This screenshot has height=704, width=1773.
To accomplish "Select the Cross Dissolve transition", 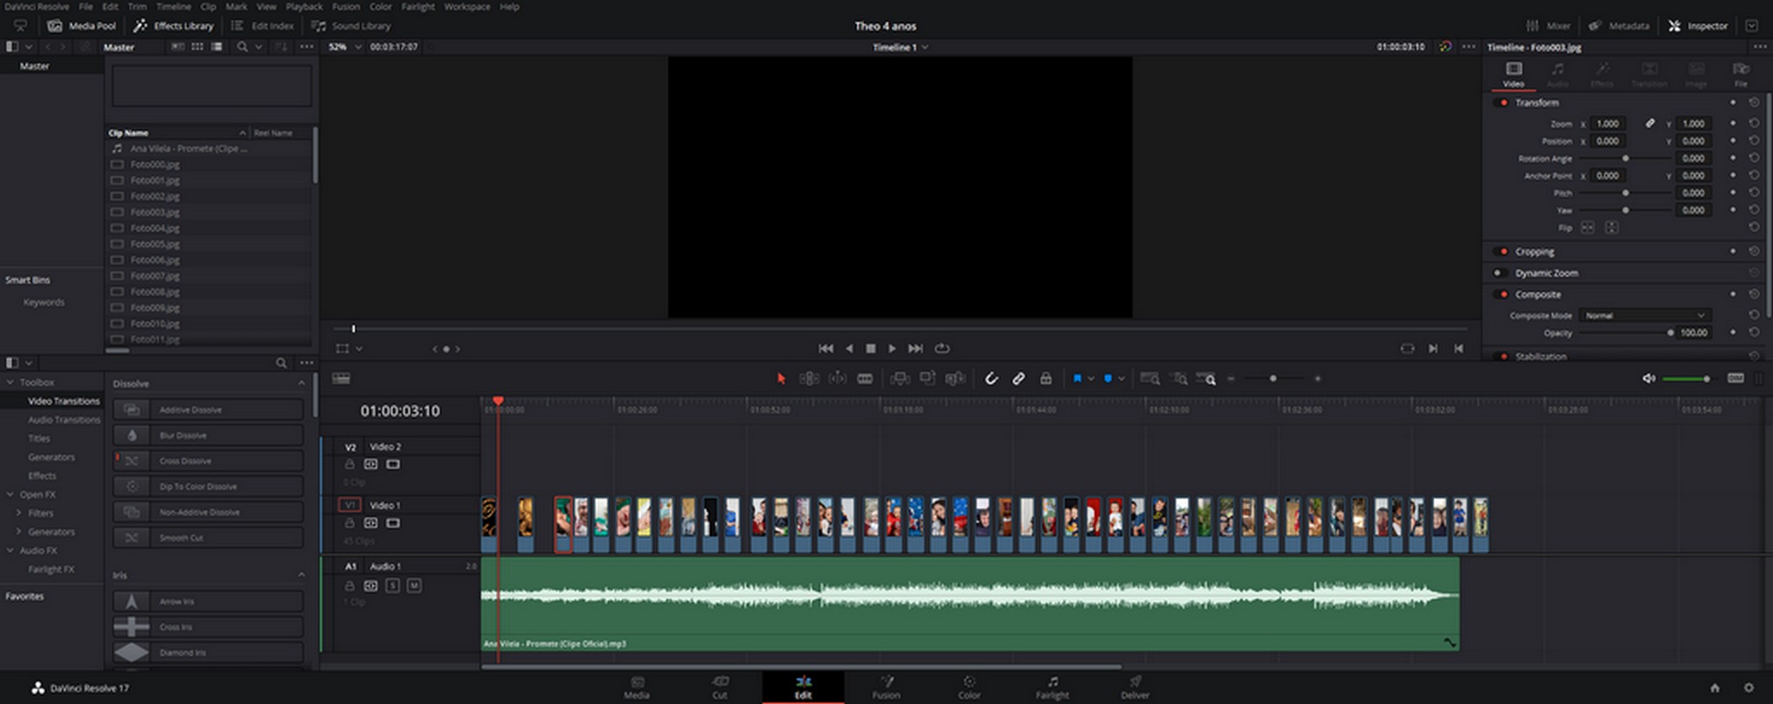I will pyautogui.click(x=208, y=461).
